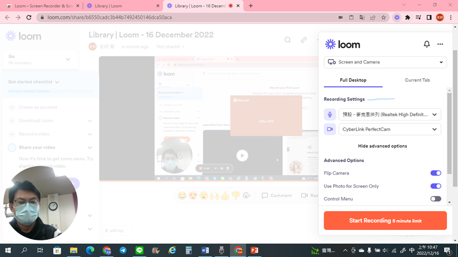Image resolution: width=458 pixels, height=257 pixels.
Task: Click the Download Loom check mark
Action: tap(12, 121)
